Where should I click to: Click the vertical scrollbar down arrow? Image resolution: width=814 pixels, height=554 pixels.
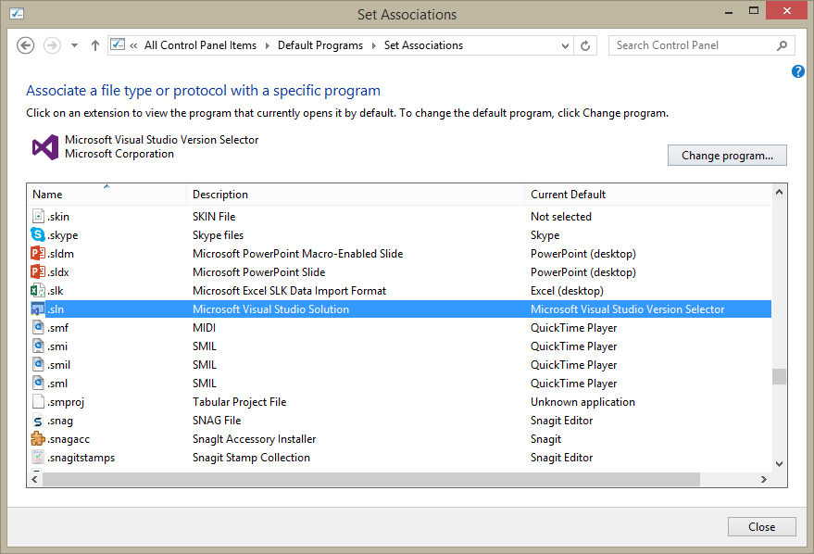click(779, 463)
